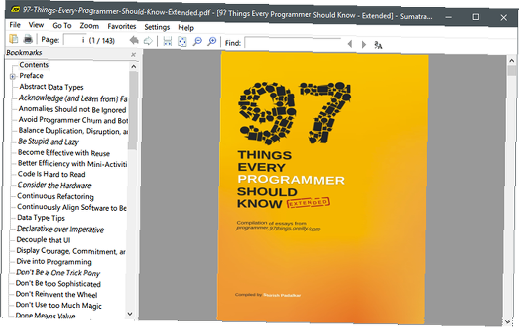Select Decouple that UI bookmark
519x328 pixels.
(x=44, y=240)
